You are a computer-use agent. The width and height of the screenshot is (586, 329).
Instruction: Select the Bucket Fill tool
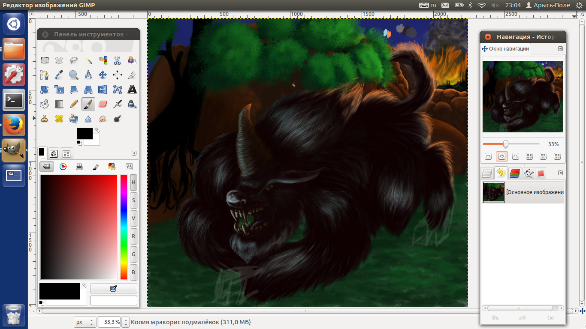pos(45,104)
